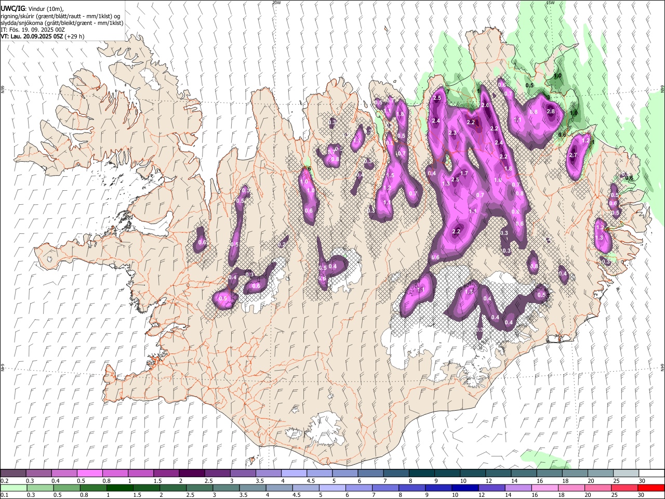Click the darkest green rain swatch between 1 and 1.5
The width and height of the screenshot is (665, 499).
(119, 488)
